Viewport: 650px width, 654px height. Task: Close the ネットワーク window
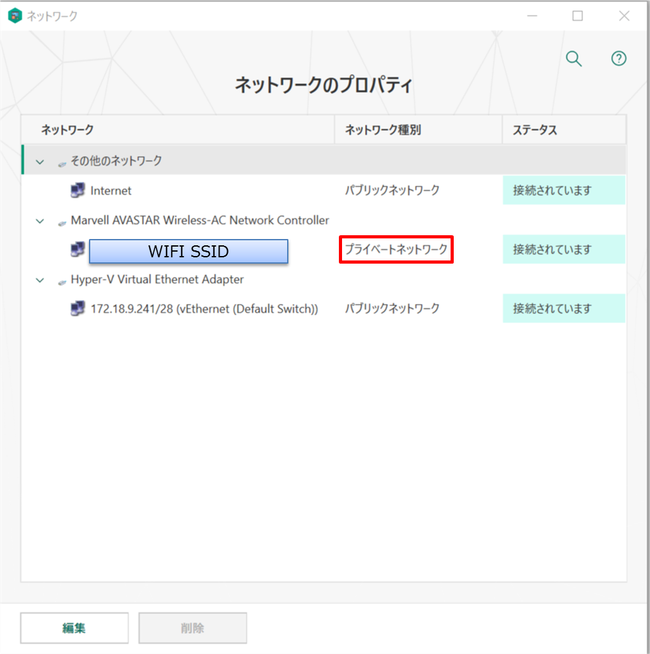point(624,16)
